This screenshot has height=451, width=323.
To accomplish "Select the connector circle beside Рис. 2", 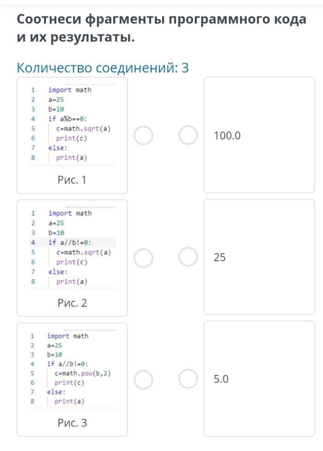I will [x=143, y=258].
